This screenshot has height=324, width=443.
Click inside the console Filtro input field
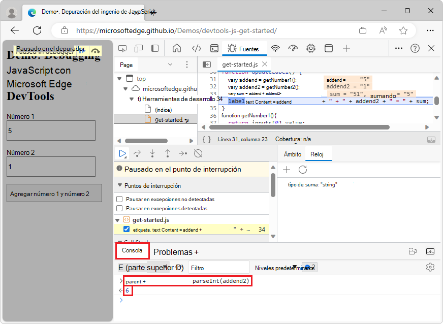coord(218,267)
